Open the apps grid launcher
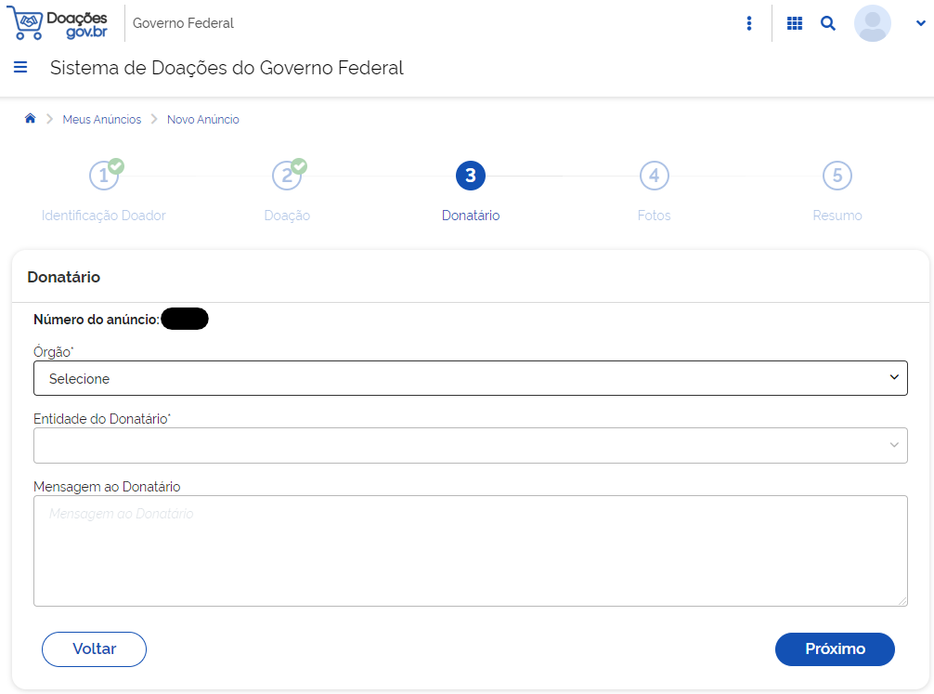Image resolution: width=934 pixels, height=694 pixels. coord(795,24)
